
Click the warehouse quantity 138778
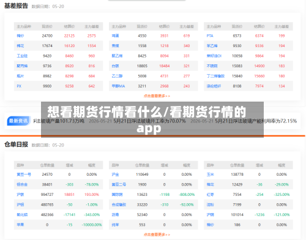[237, 174]
